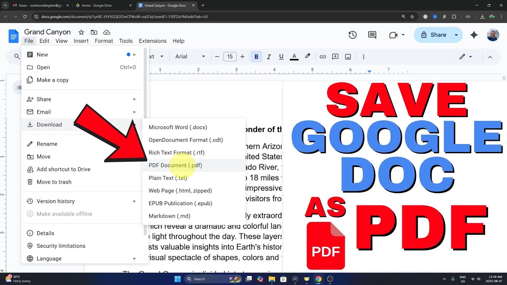Open the Insert menu
Image resolution: width=507 pixels, height=285 pixels.
[81, 41]
